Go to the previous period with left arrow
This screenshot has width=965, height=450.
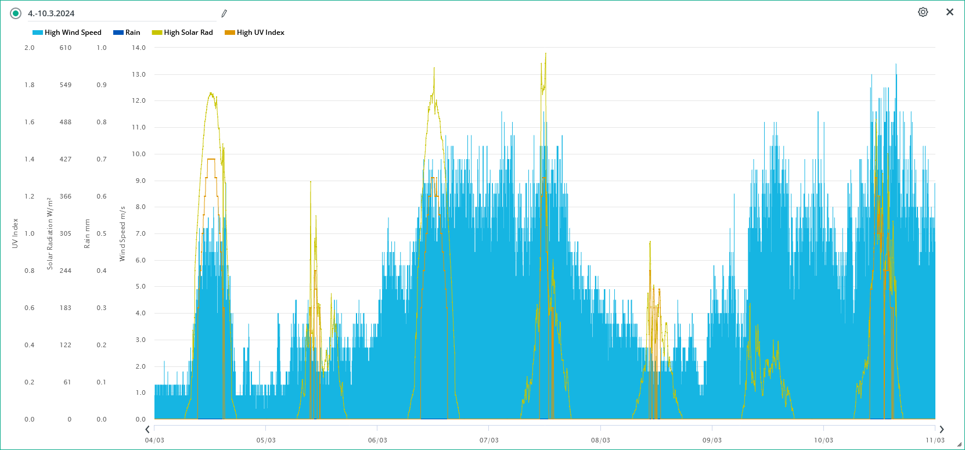[147, 429]
